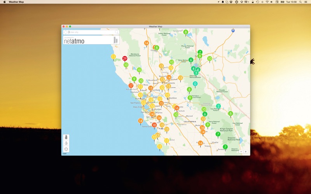Switch map to temperature view with thermometer icon
311x194 pixels.
[x=66, y=137]
